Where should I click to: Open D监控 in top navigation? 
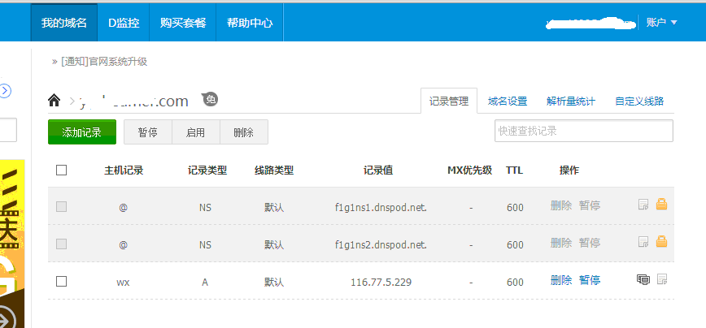pos(124,23)
